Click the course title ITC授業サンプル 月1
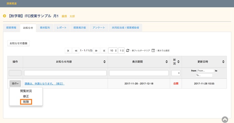 pyautogui.click(x=33, y=16)
